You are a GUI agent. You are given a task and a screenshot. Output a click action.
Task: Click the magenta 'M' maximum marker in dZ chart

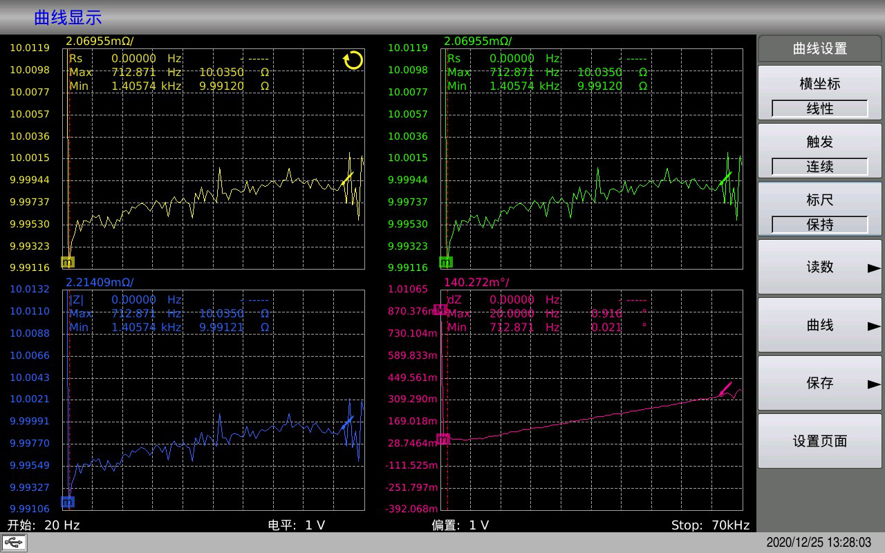point(440,309)
